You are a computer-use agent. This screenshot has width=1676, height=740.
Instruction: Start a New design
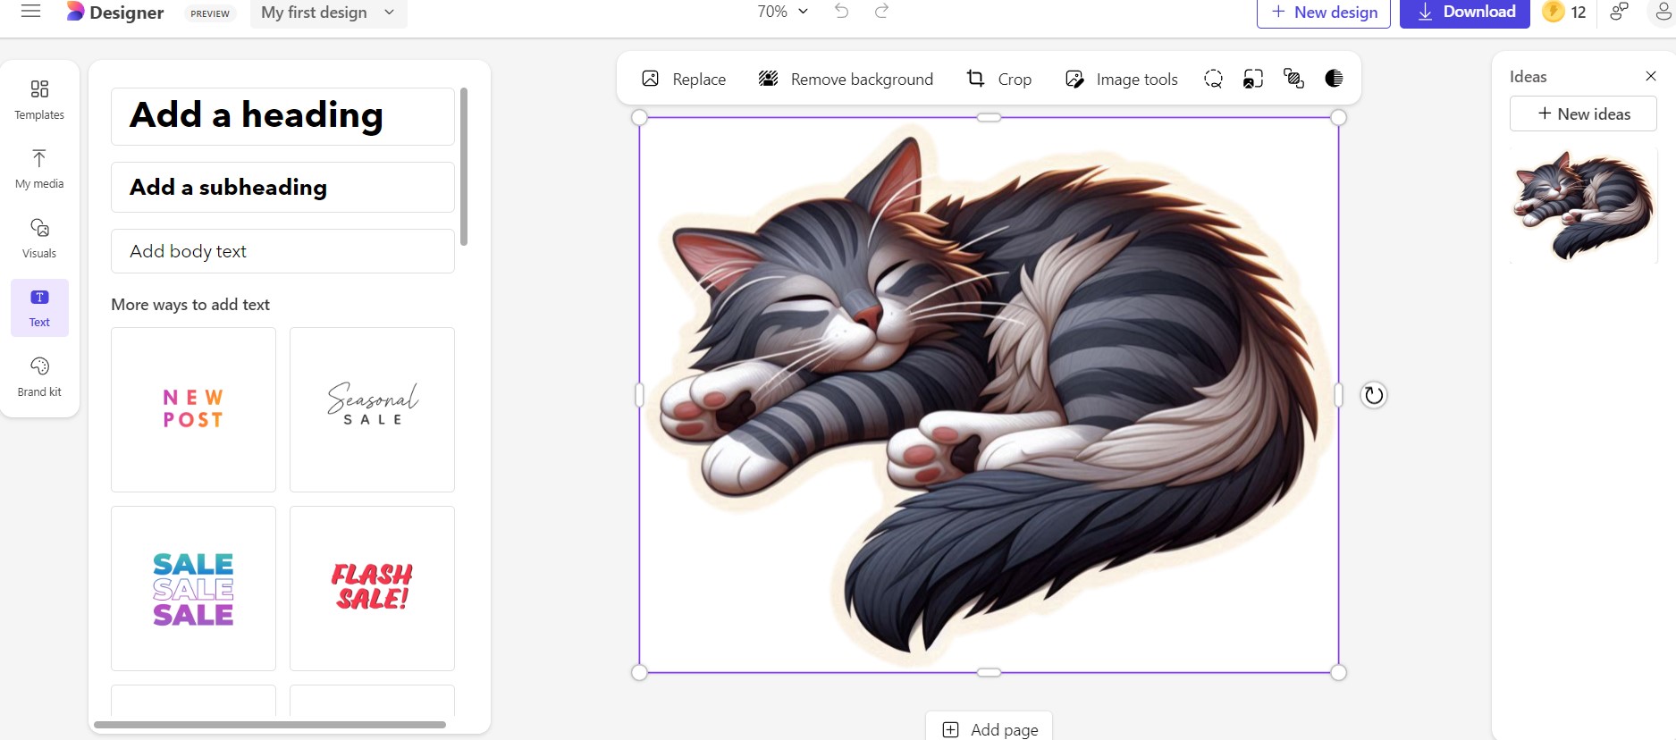[x=1324, y=13]
